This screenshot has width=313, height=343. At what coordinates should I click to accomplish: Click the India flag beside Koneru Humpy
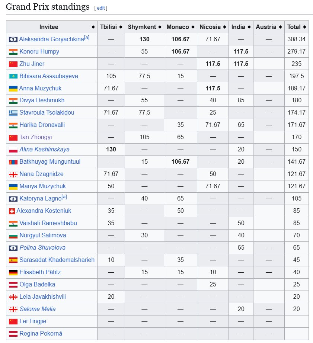[13, 52]
